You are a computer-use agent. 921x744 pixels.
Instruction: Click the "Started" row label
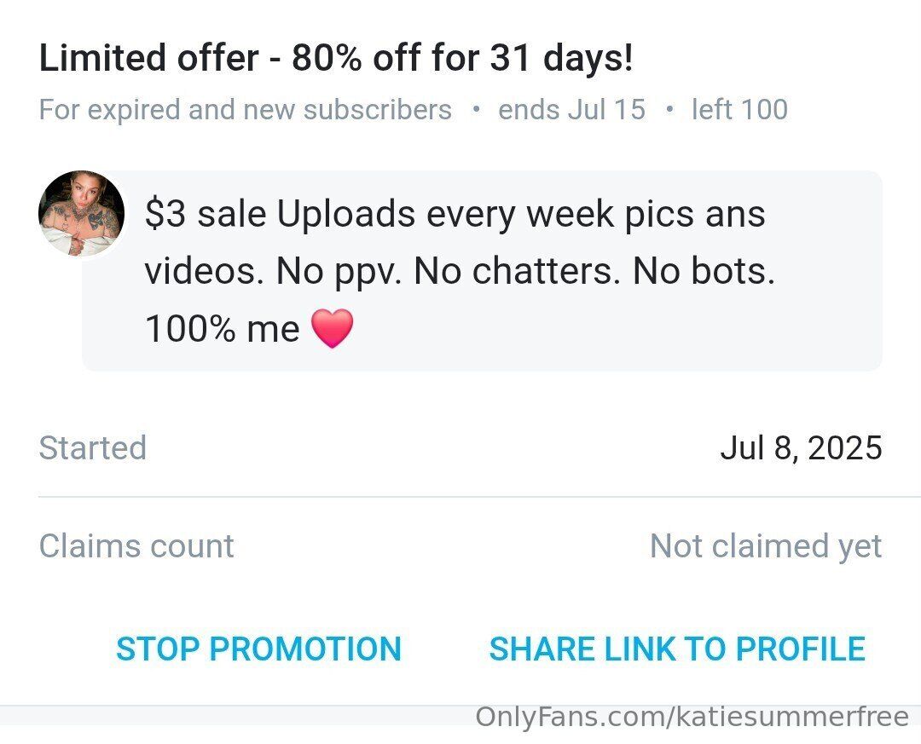click(93, 448)
